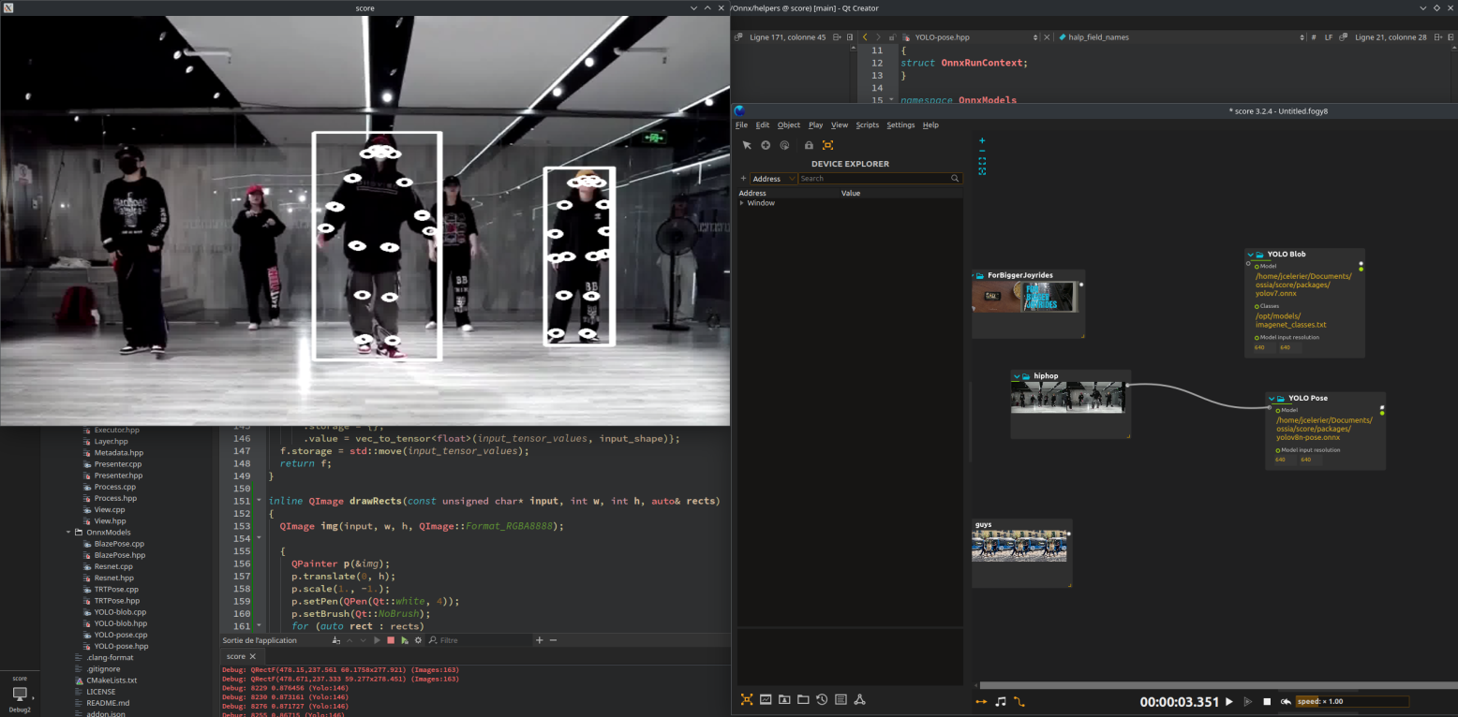Show the Device Explorer panel icon at bottom
Viewport: 1458px width, 717px height.
click(x=747, y=699)
